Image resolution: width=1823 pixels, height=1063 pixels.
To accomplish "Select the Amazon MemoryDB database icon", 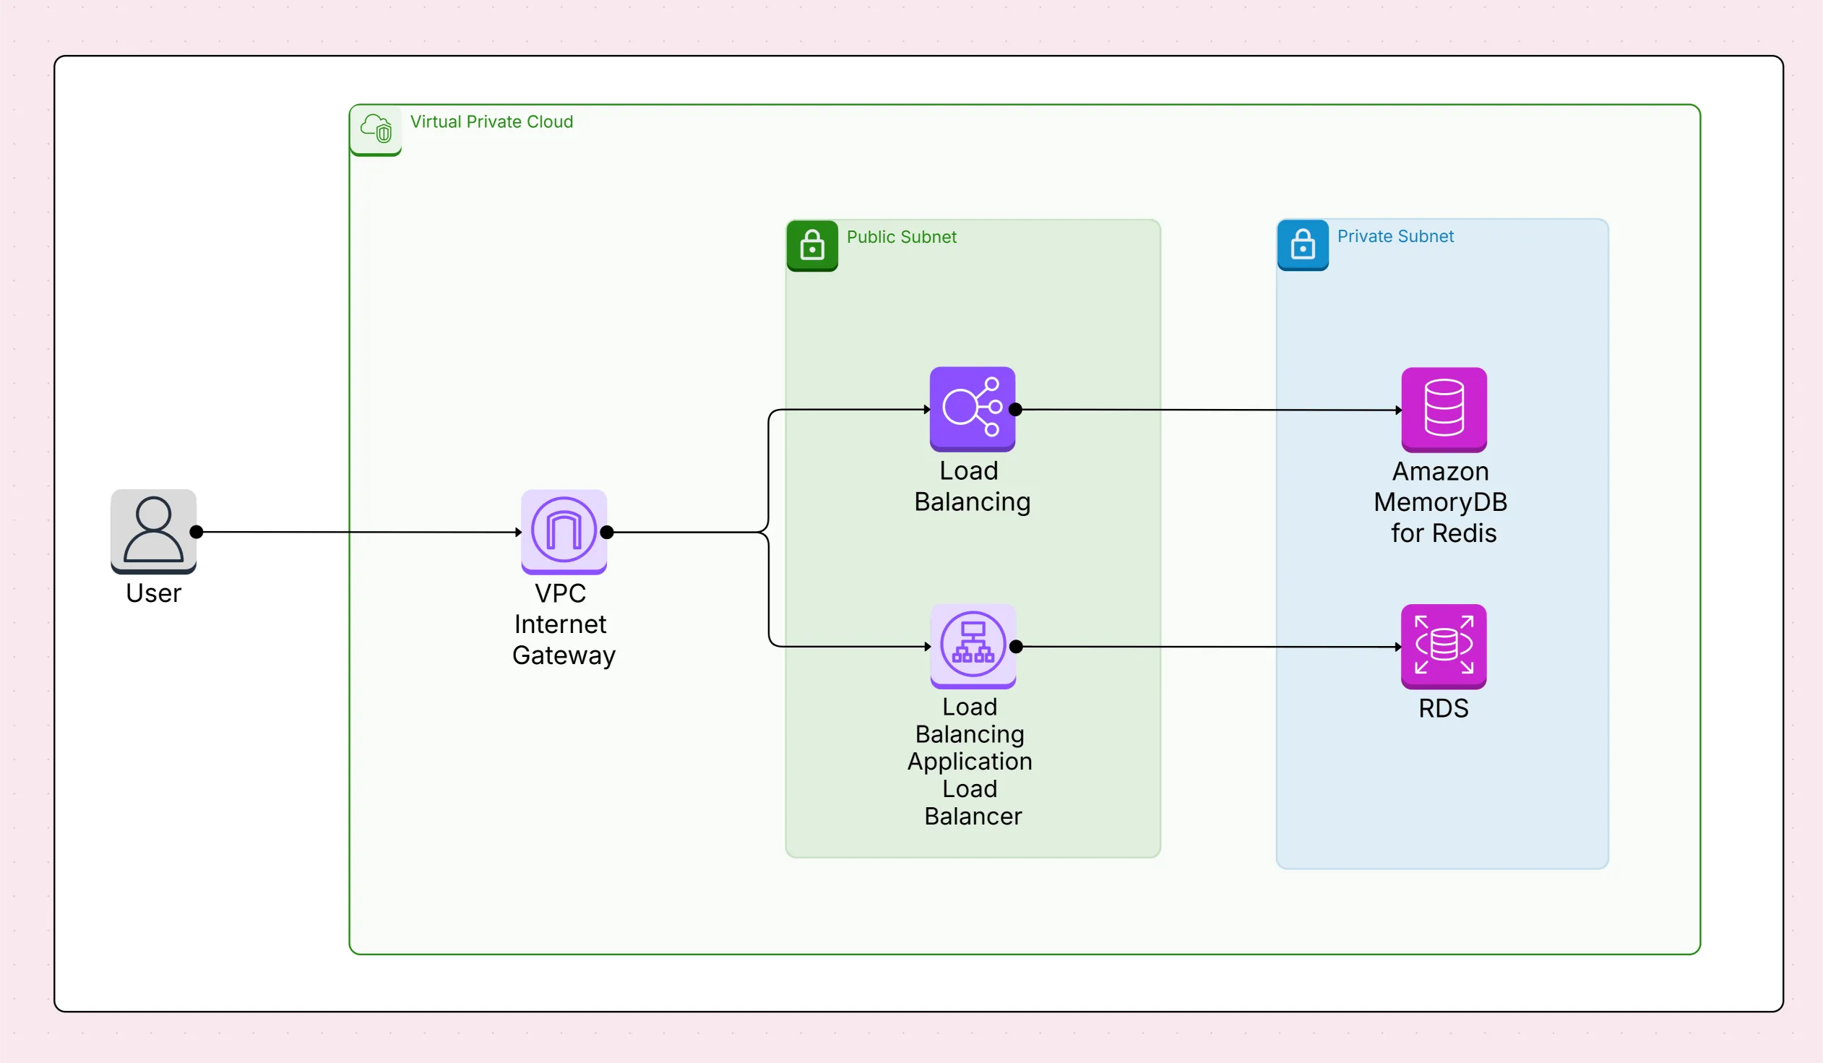I will pyautogui.click(x=1443, y=409).
